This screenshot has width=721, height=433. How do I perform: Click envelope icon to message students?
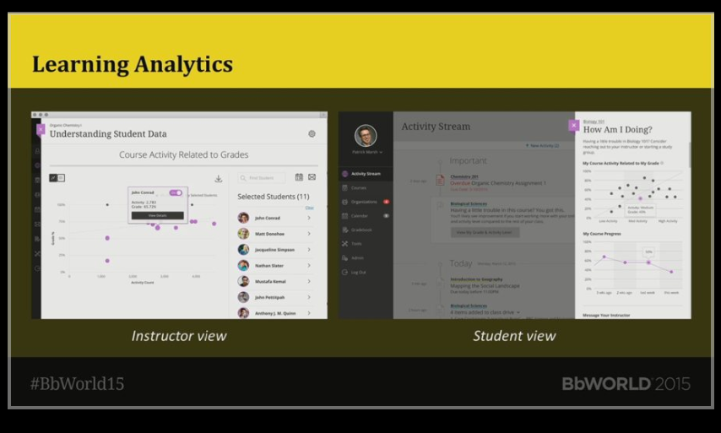point(312,177)
